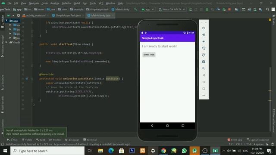Tap Android home button on phone screen
The width and height of the screenshot is (276, 155).
pyautogui.click(x=167, y=126)
